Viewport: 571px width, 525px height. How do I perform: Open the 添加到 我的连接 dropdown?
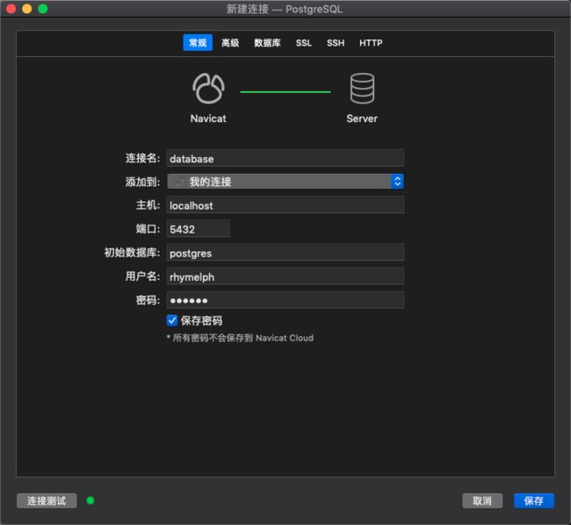tap(285, 181)
